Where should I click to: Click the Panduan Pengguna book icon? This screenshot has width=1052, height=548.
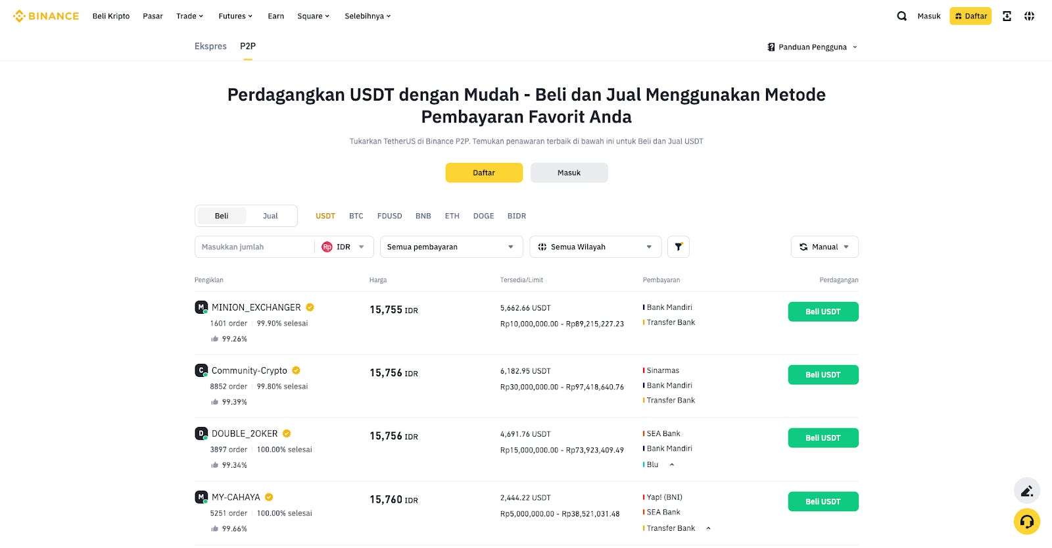(x=771, y=47)
